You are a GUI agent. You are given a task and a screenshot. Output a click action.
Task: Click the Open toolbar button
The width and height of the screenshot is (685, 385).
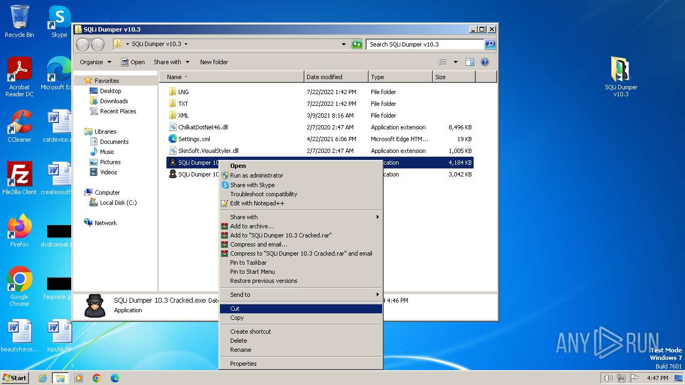133,62
